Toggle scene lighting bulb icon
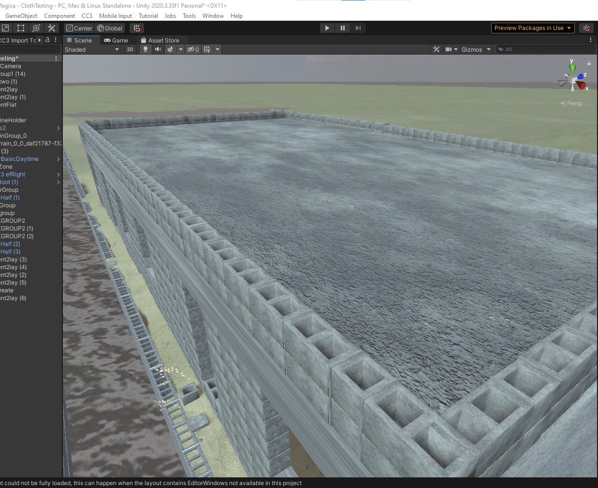 [146, 49]
